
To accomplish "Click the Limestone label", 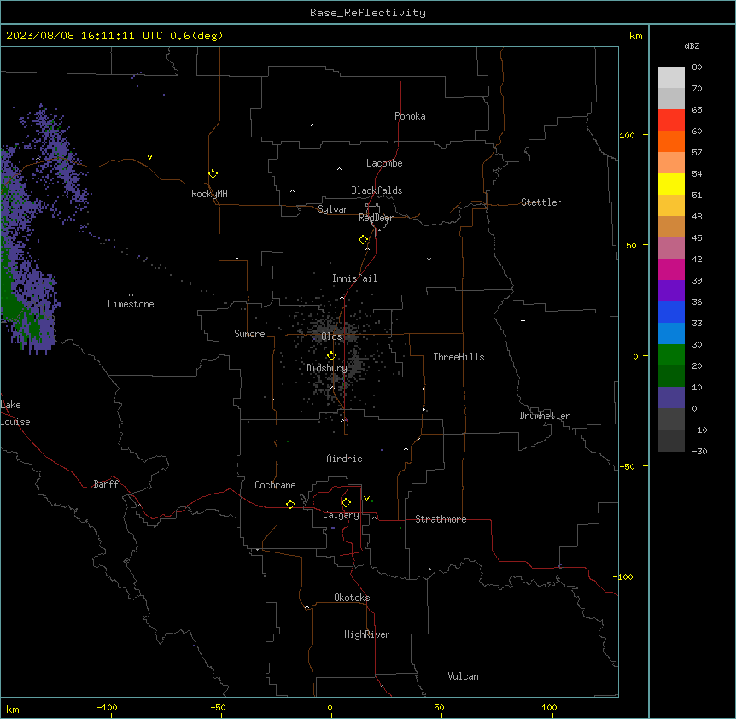I will point(131,304).
